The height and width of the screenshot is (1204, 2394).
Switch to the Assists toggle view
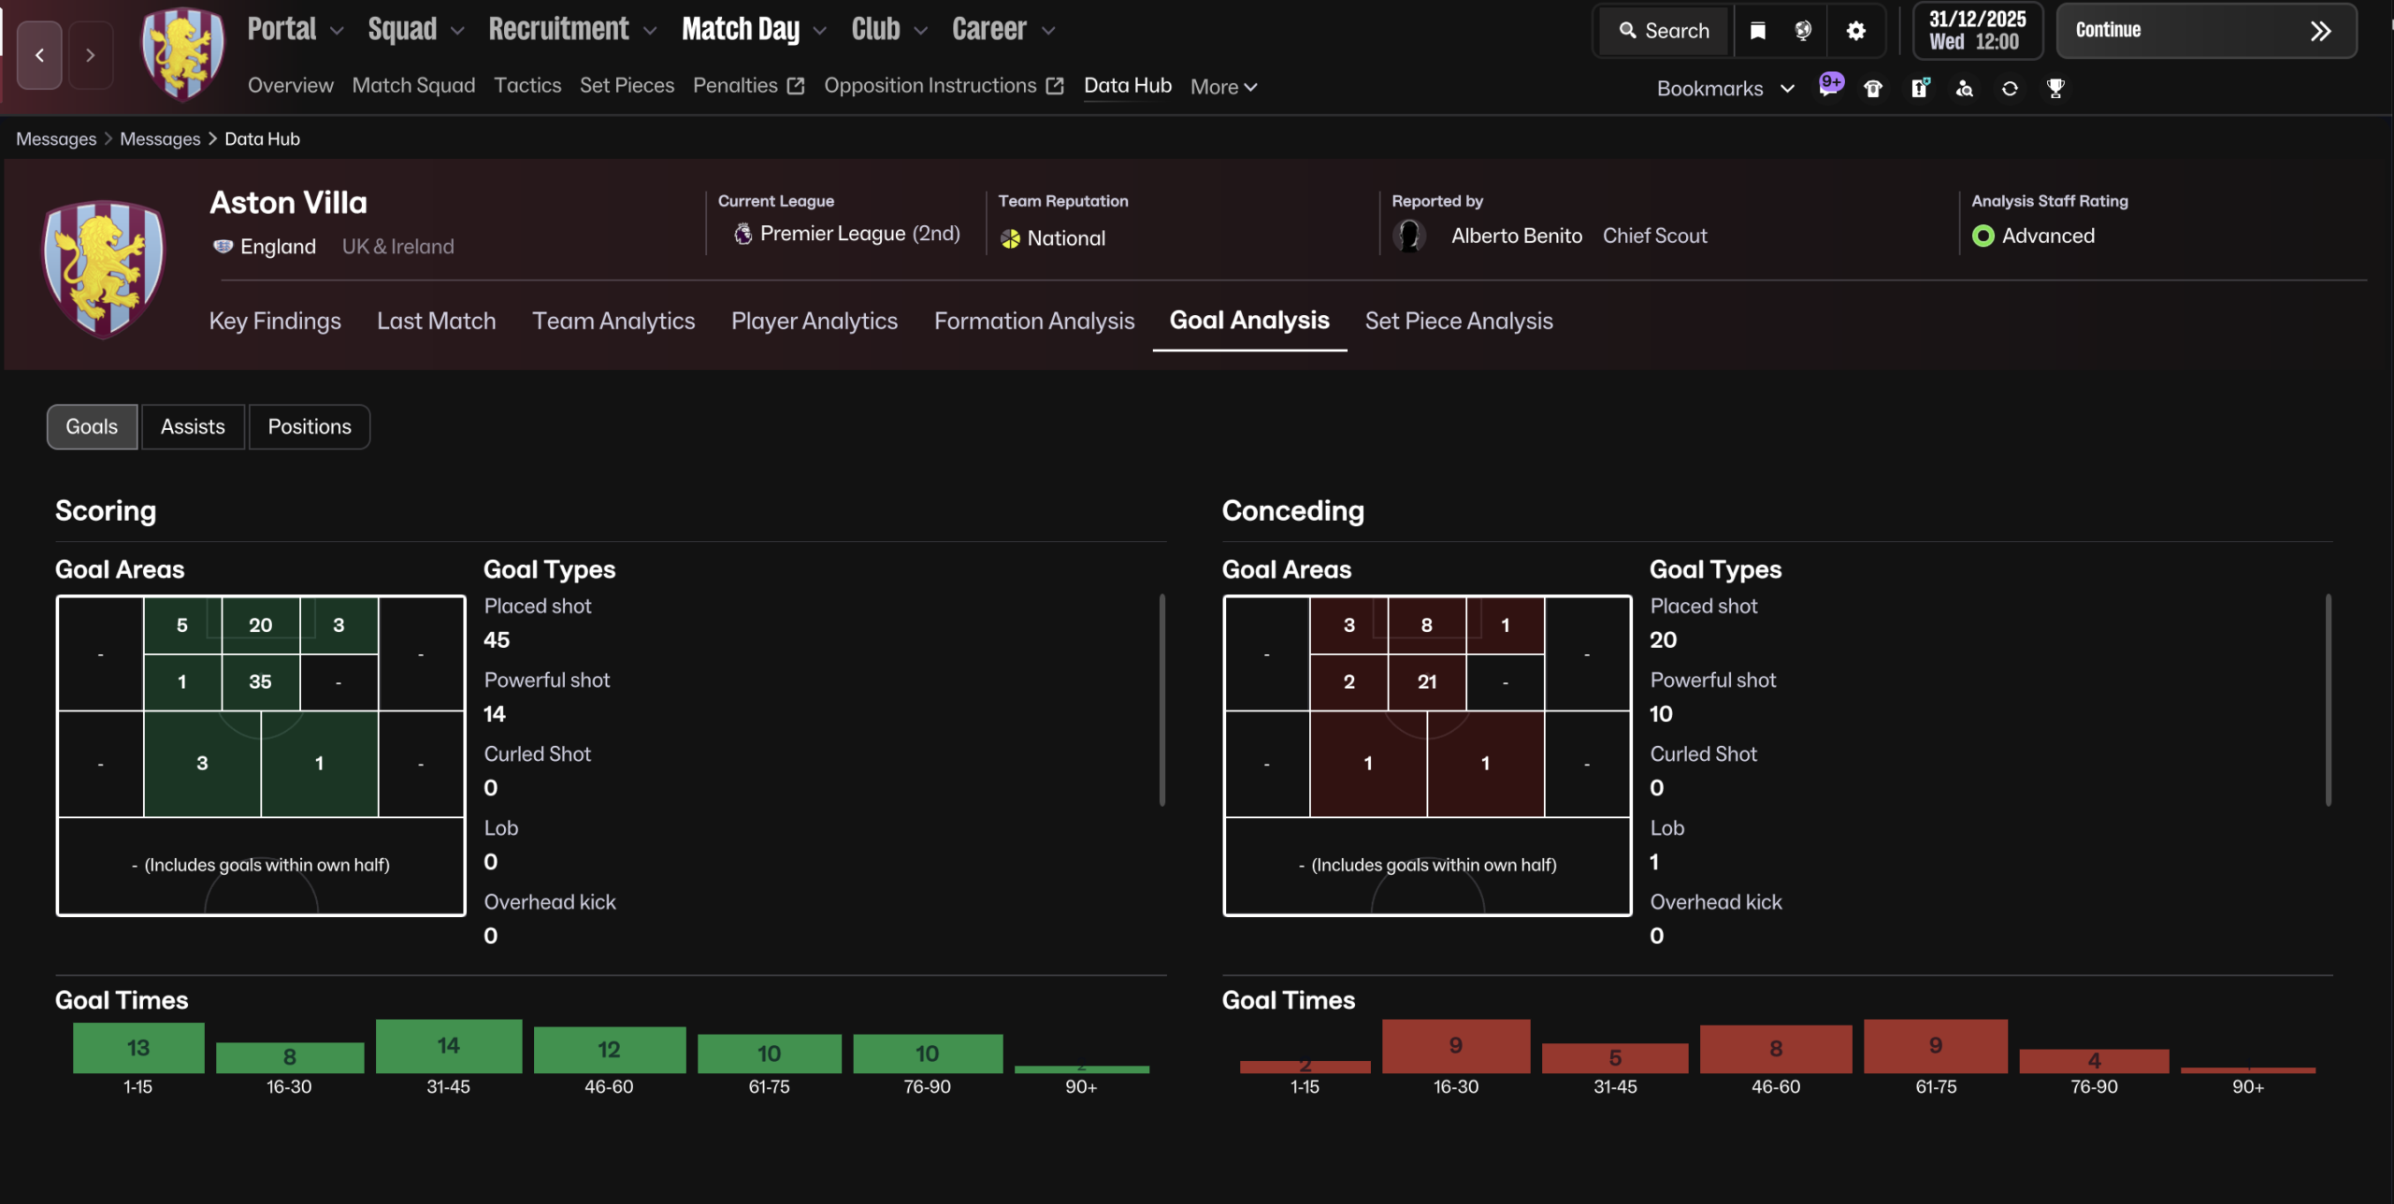pyautogui.click(x=193, y=426)
